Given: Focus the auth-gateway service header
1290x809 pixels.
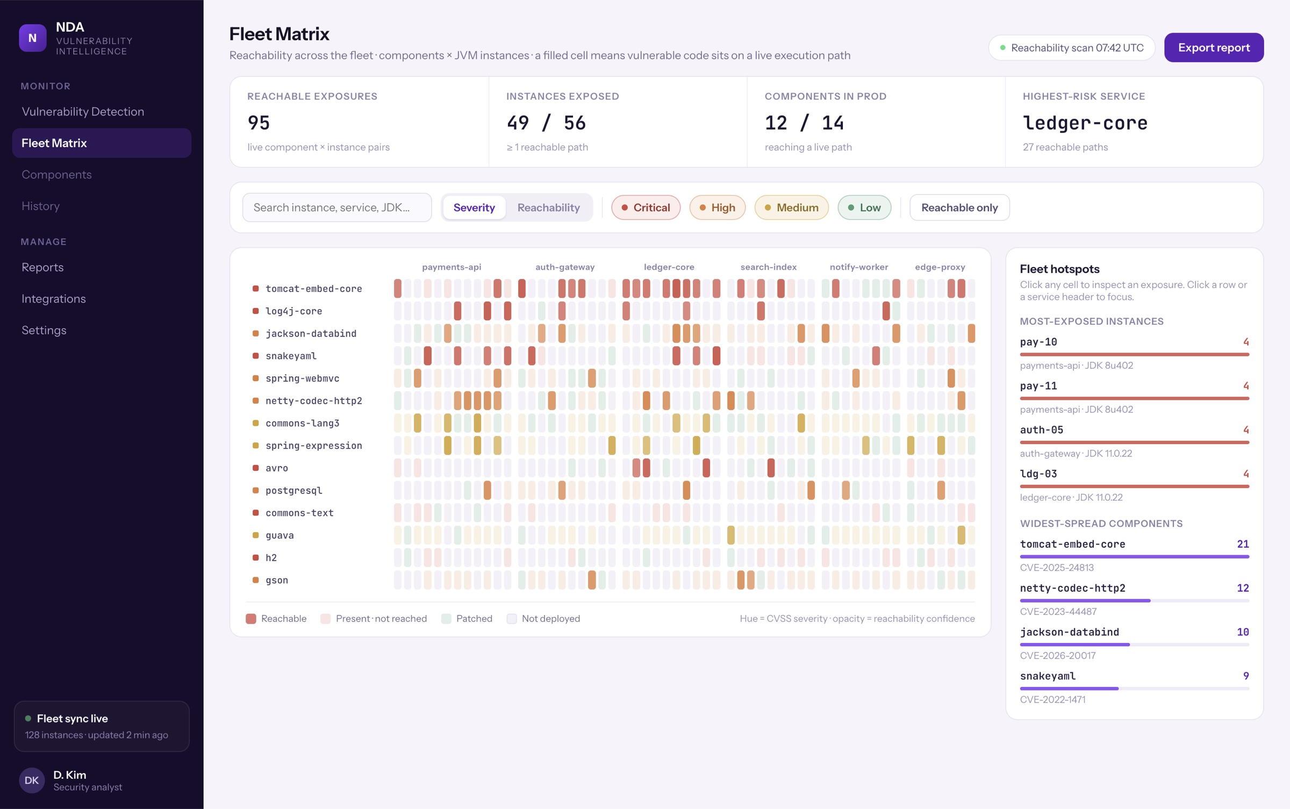Looking at the screenshot, I should click(565, 267).
